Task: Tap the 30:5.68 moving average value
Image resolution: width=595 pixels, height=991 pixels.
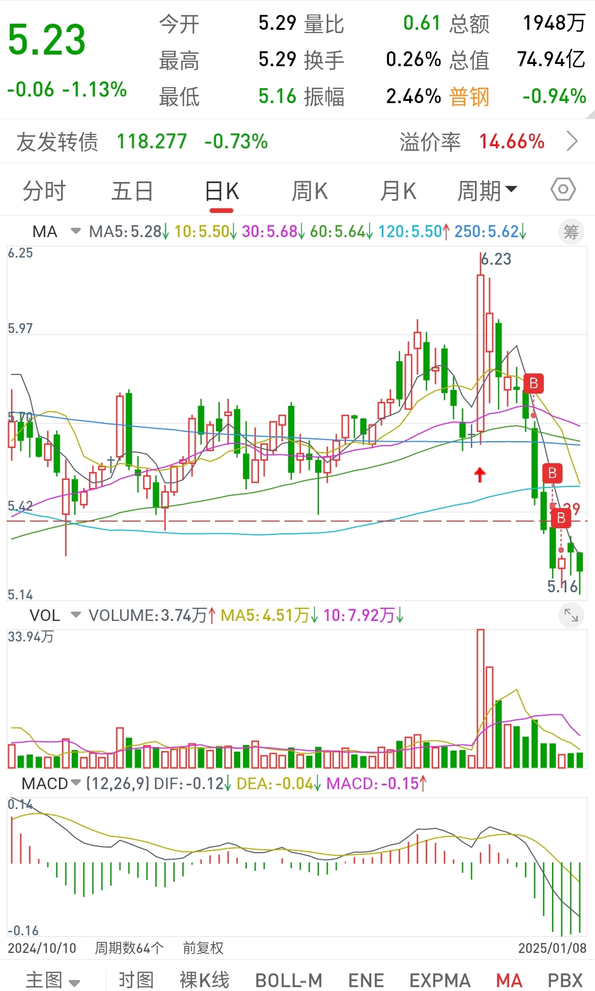Action: click(x=273, y=231)
